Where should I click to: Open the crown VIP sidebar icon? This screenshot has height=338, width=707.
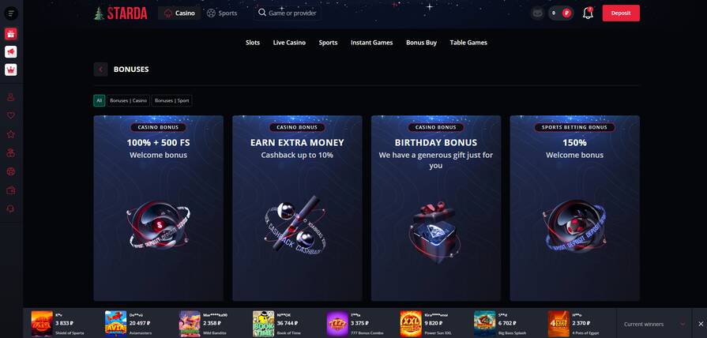click(11, 69)
